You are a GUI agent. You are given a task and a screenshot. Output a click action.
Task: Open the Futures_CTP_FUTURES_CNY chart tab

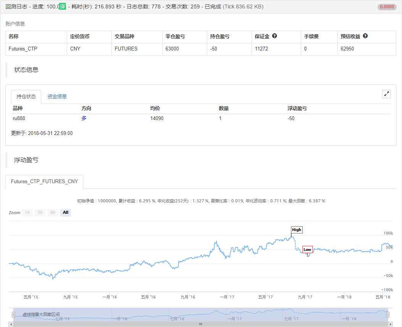pyautogui.click(x=44, y=181)
